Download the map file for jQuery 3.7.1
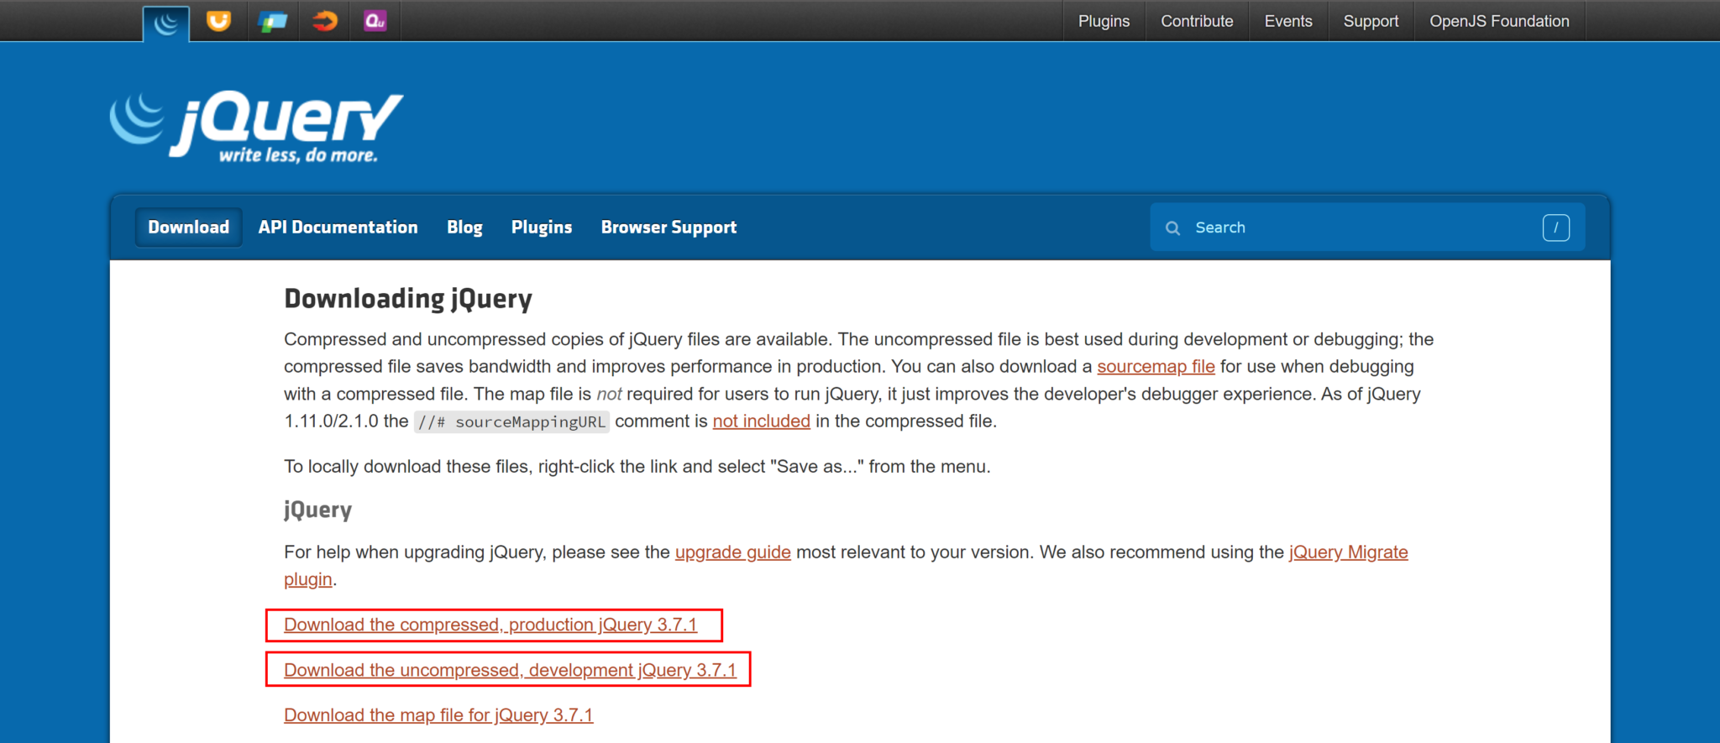This screenshot has width=1720, height=743. coord(438,715)
